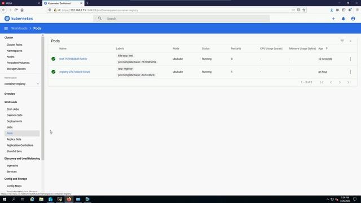Close the Kubernetes Dashboard tab
The height and width of the screenshot is (203, 361).
tap(81, 3)
